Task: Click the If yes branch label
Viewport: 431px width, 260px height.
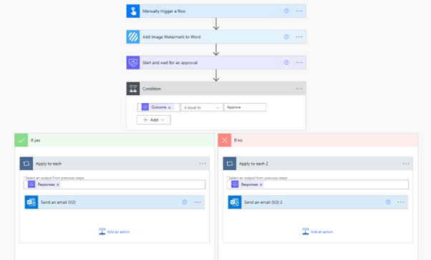Action: coord(36,140)
